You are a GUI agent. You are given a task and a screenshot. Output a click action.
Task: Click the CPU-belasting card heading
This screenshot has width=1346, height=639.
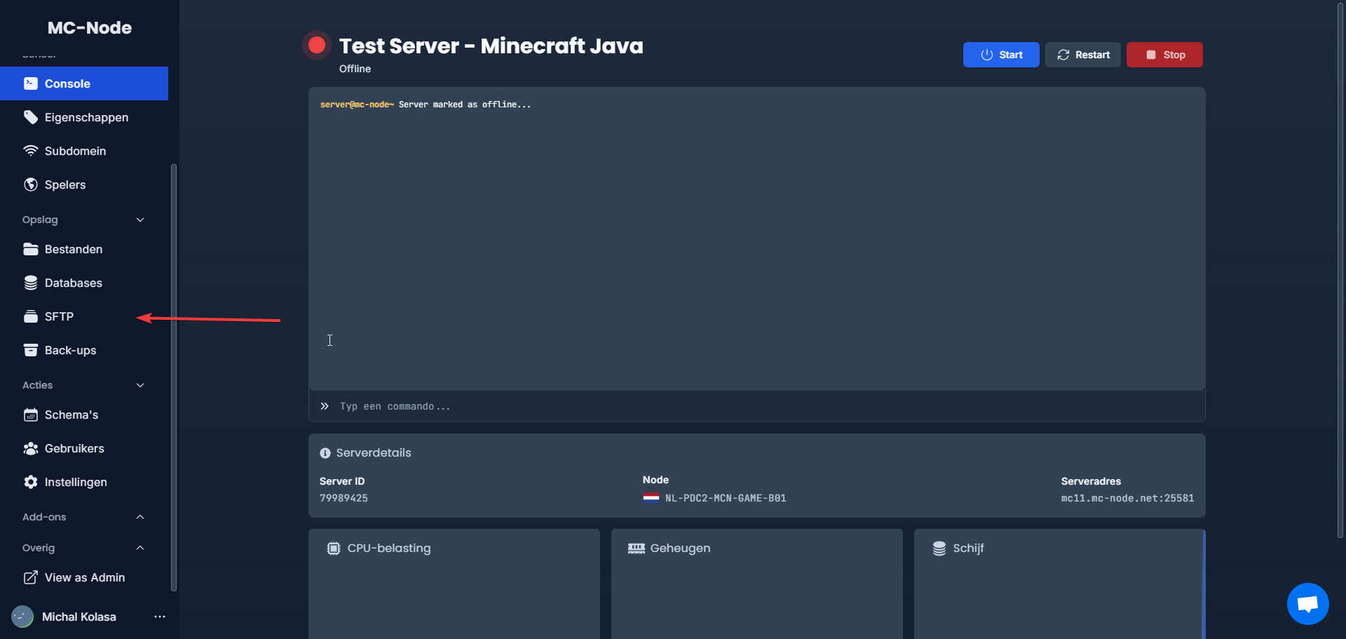(x=389, y=549)
